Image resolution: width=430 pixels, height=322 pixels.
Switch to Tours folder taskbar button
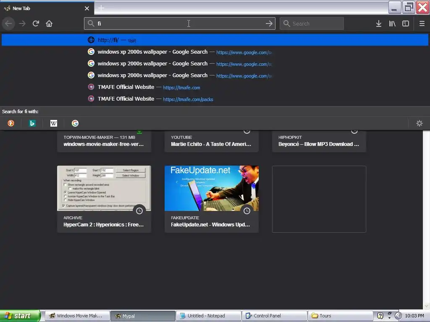(x=340, y=316)
